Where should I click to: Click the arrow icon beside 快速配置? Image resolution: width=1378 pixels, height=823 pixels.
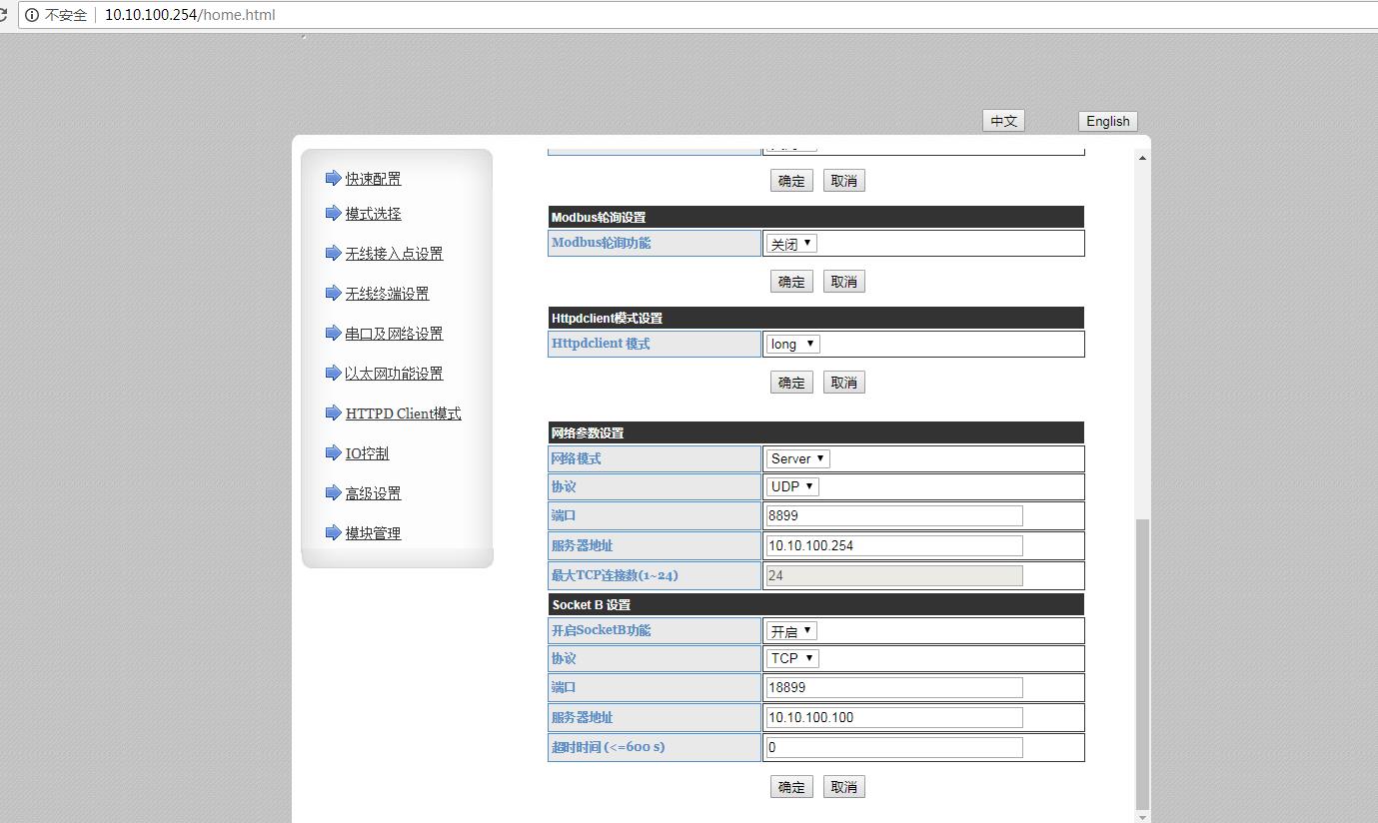(333, 178)
